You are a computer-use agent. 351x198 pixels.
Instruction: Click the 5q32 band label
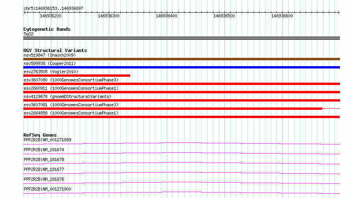(x=28, y=34)
